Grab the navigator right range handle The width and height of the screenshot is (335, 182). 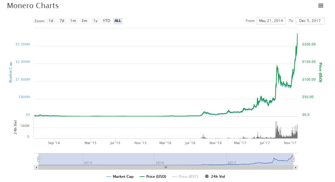[x=293, y=159]
